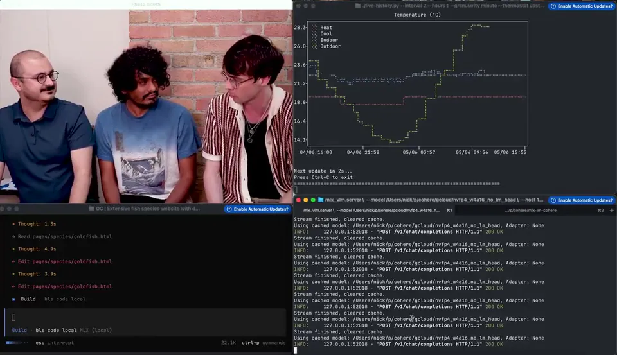Click the esc interrupt hint

(x=55, y=343)
